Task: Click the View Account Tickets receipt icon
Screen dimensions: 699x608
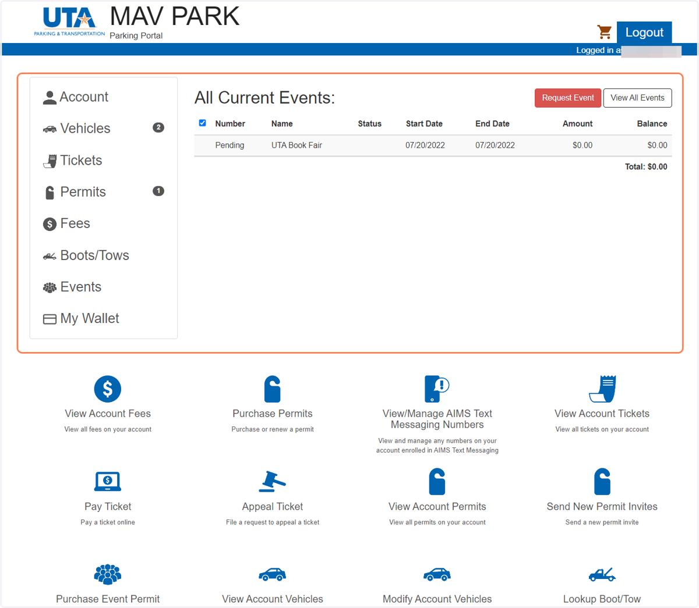Action: click(x=602, y=389)
